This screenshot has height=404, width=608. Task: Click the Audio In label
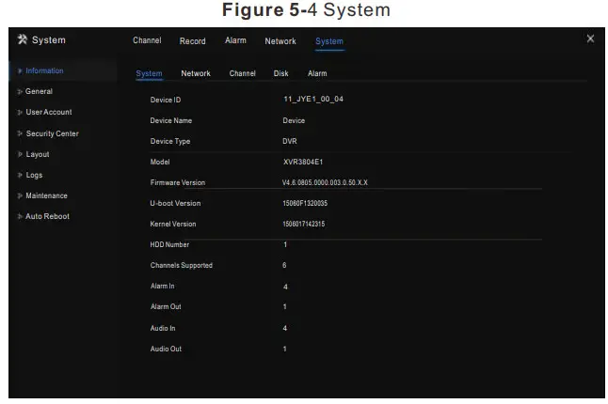click(163, 328)
